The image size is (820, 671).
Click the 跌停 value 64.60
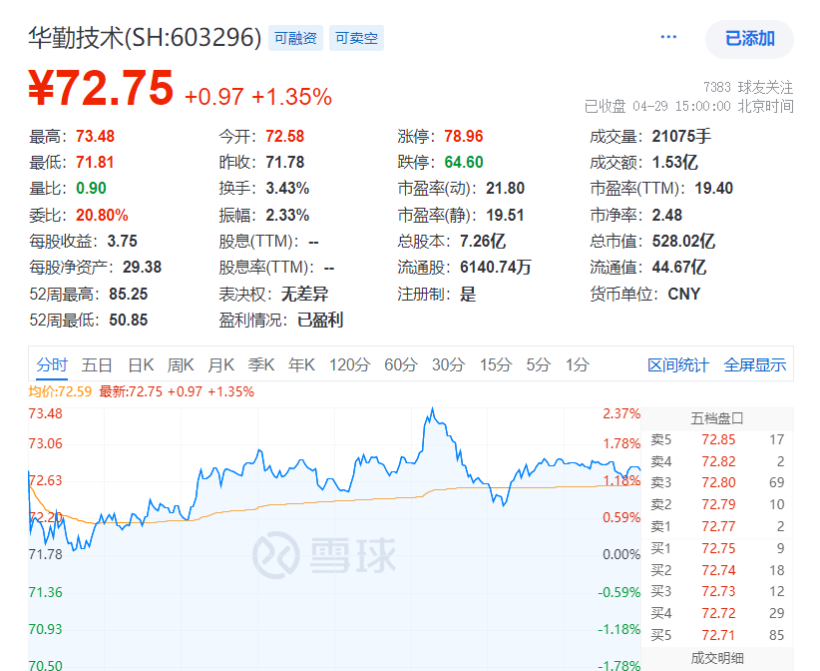tap(464, 162)
